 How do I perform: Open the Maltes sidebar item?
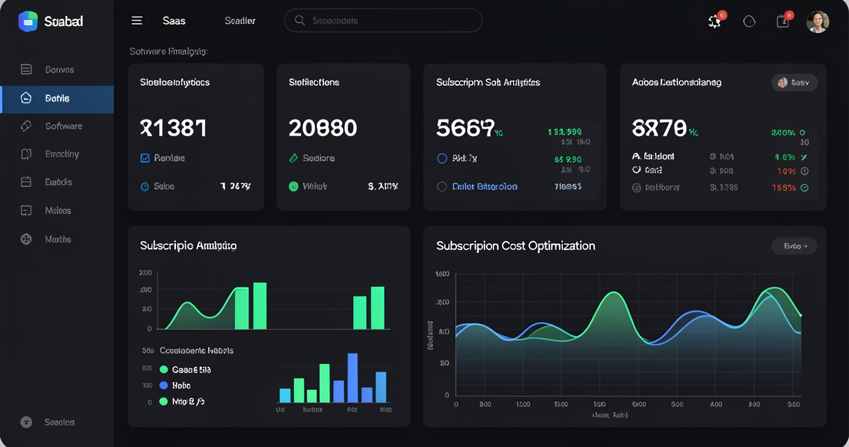click(57, 210)
